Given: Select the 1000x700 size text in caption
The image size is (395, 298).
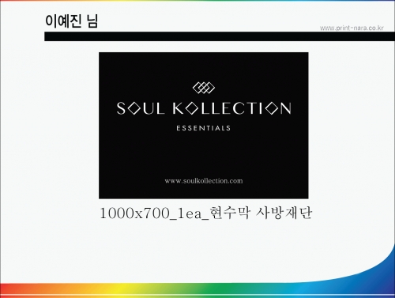Looking at the screenshot, I should [x=135, y=213].
